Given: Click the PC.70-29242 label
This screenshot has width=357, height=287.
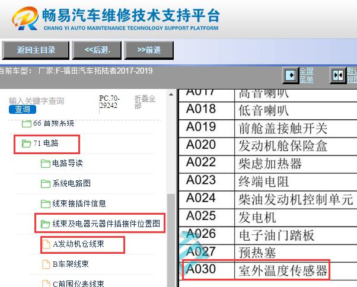Looking at the screenshot, I should click(109, 102).
